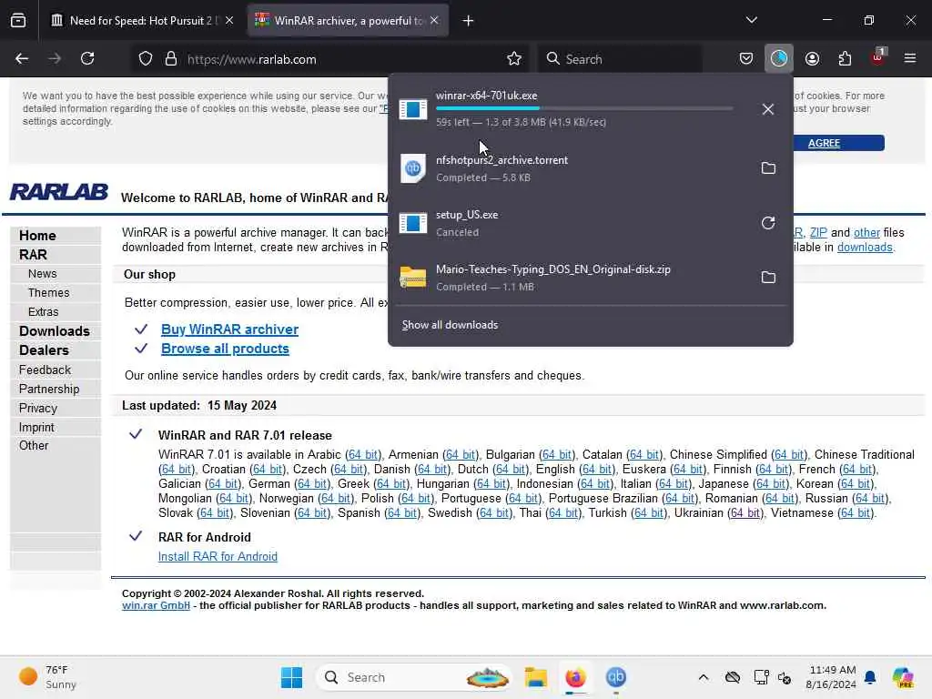
Task: Show site security padlock info
Action: coord(171,59)
